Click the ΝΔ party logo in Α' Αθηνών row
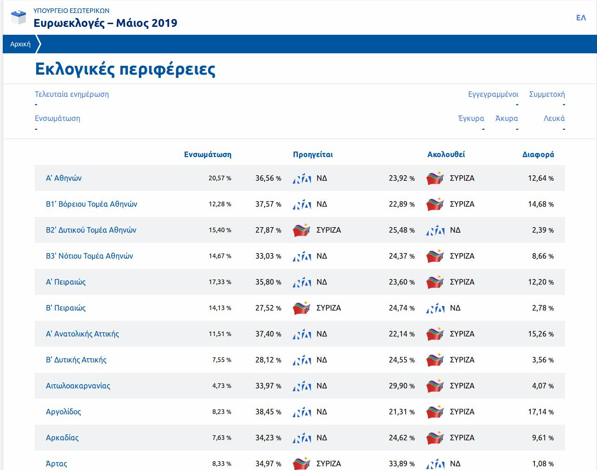The height and width of the screenshot is (470, 597). pyautogui.click(x=302, y=178)
